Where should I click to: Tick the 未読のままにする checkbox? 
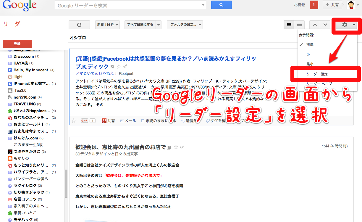pyautogui.click(x=143, y=121)
